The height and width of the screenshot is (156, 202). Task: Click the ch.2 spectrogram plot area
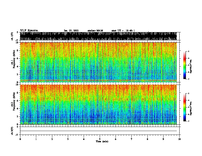pyautogui.click(x=98, y=105)
